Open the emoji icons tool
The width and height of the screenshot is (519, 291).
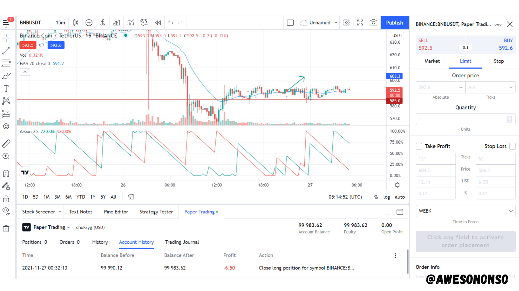coord(6,126)
